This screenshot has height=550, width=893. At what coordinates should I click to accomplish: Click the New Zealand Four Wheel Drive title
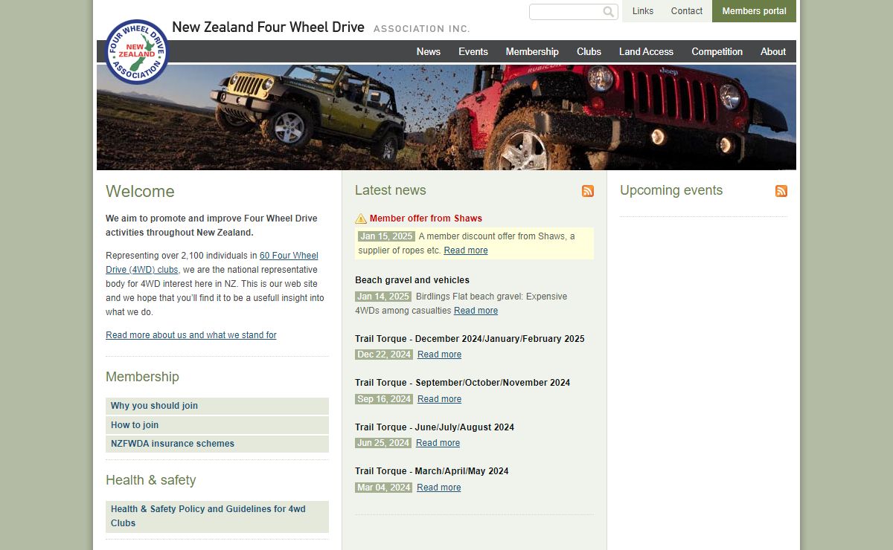[268, 27]
